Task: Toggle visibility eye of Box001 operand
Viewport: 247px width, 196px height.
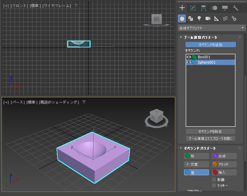Action: (x=189, y=57)
